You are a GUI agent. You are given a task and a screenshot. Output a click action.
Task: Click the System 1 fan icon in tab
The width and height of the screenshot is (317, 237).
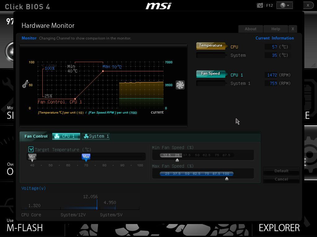coord(86,136)
